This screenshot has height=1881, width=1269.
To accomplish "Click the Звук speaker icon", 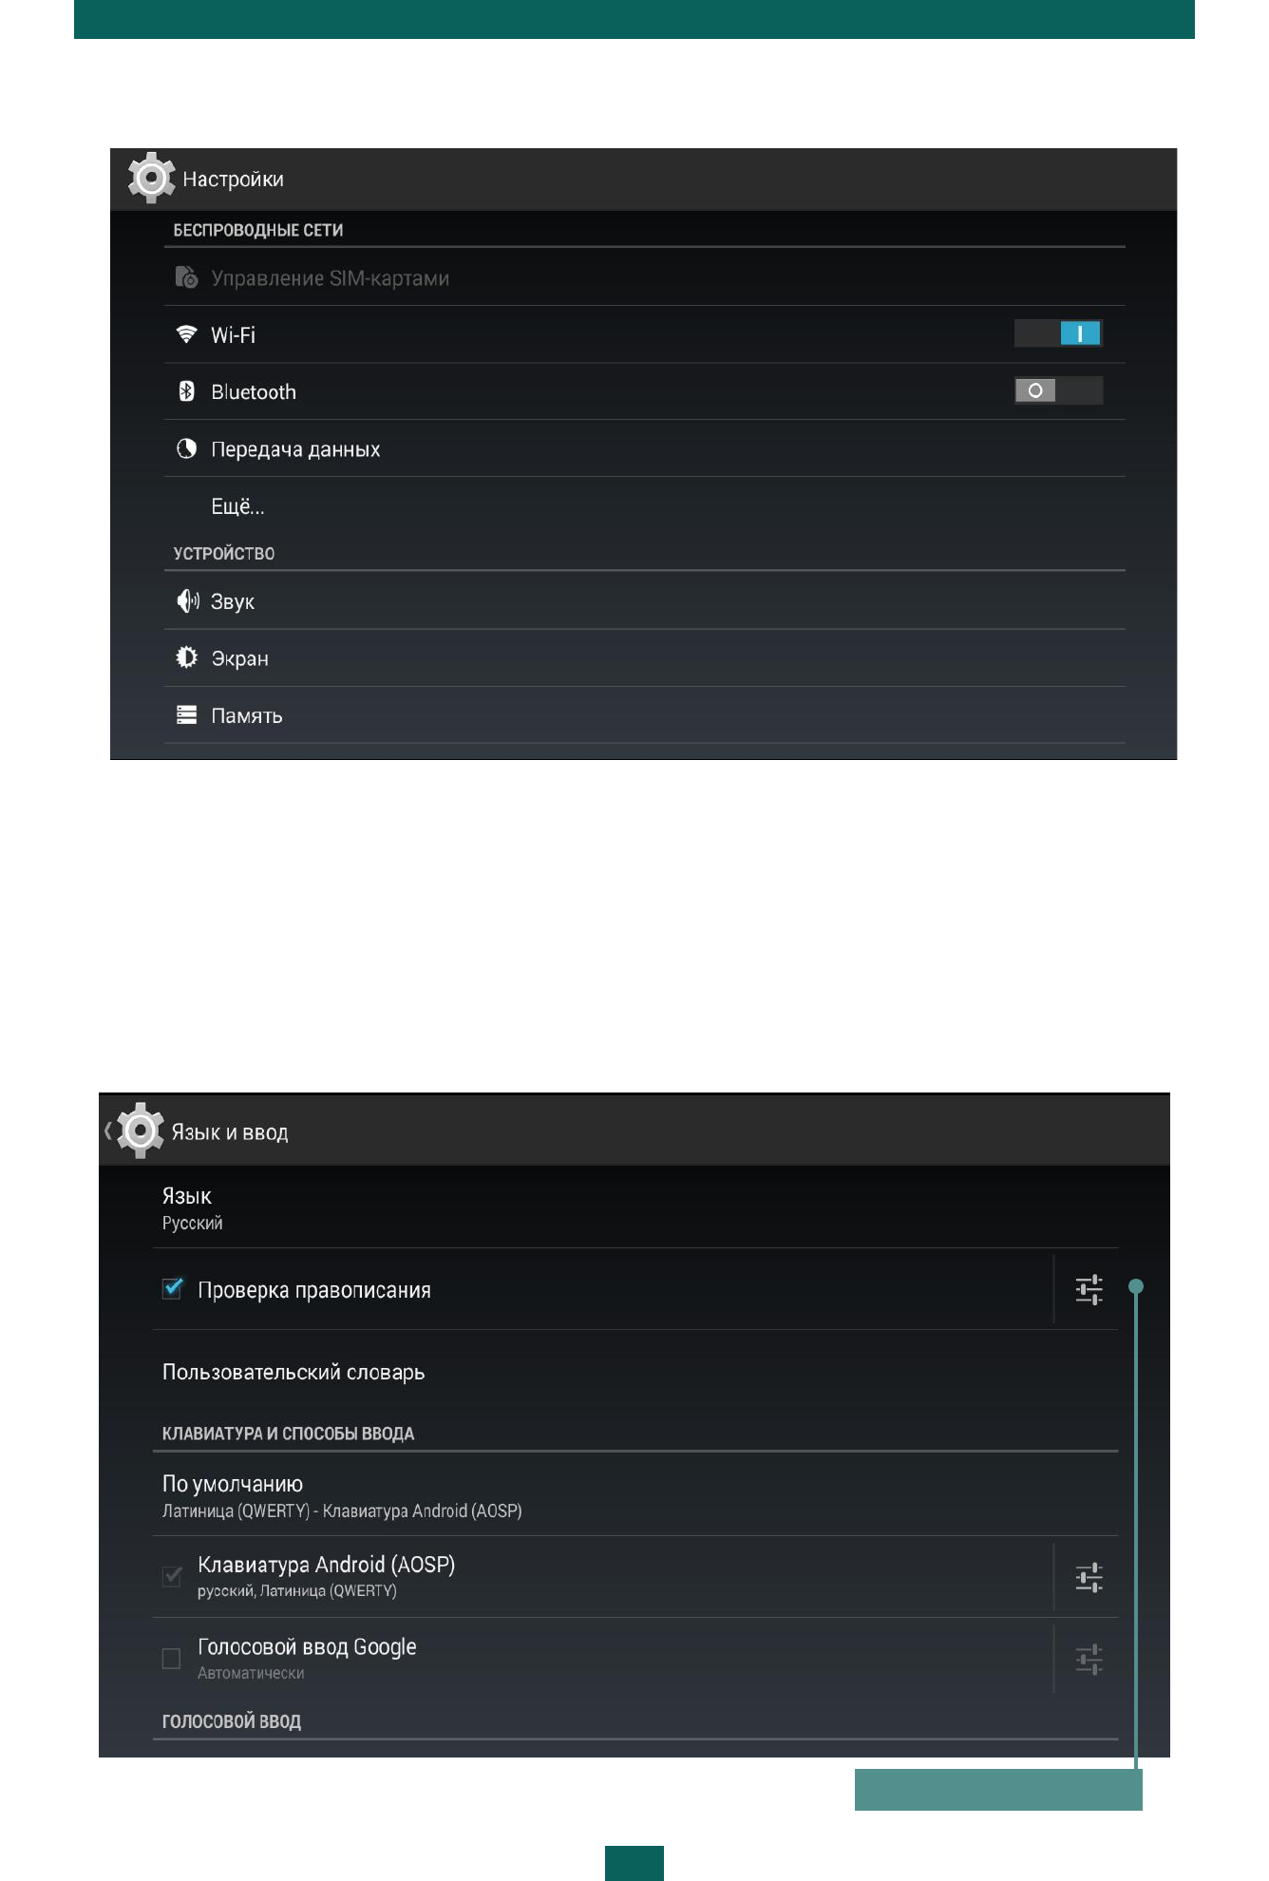I will click(x=187, y=600).
